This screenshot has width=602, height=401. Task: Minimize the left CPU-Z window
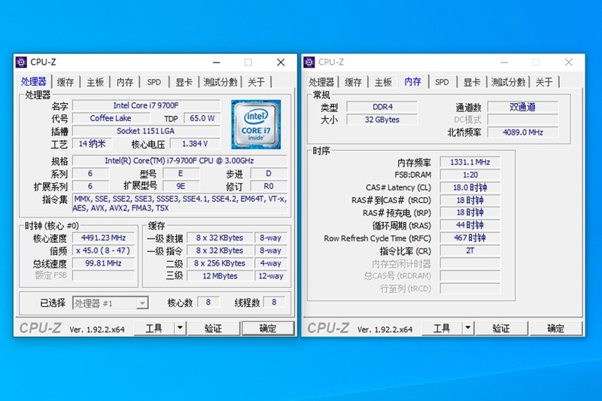217,62
